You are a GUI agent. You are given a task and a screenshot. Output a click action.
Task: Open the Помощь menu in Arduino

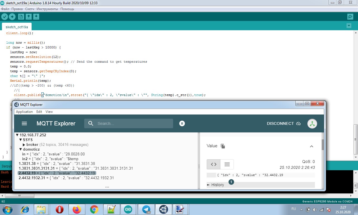pos(67,9)
